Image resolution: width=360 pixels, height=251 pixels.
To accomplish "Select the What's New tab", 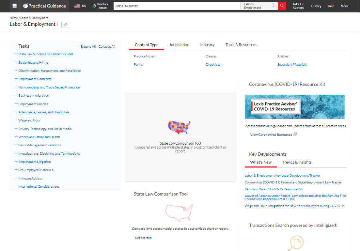I will [x=260, y=162].
